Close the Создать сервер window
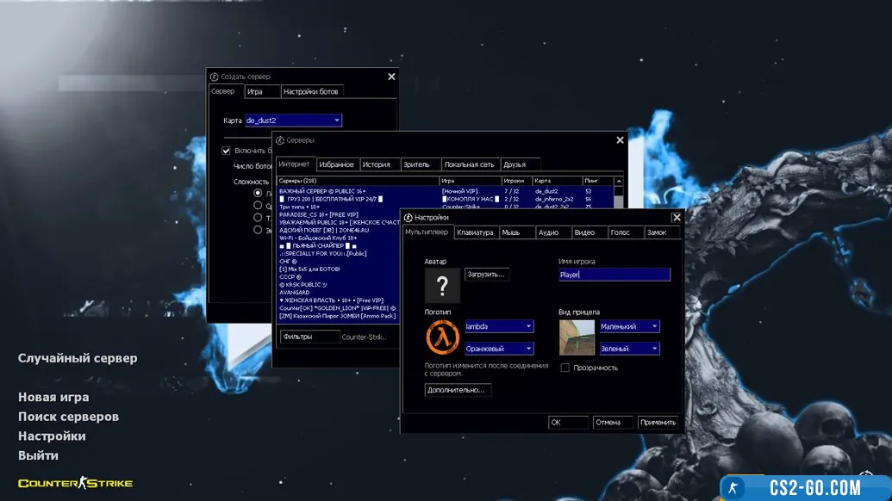892x501 pixels. click(x=391, y=77)
